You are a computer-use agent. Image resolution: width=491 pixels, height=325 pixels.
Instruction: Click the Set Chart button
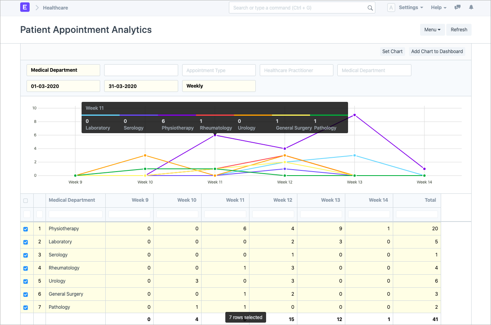coord(392,52)
